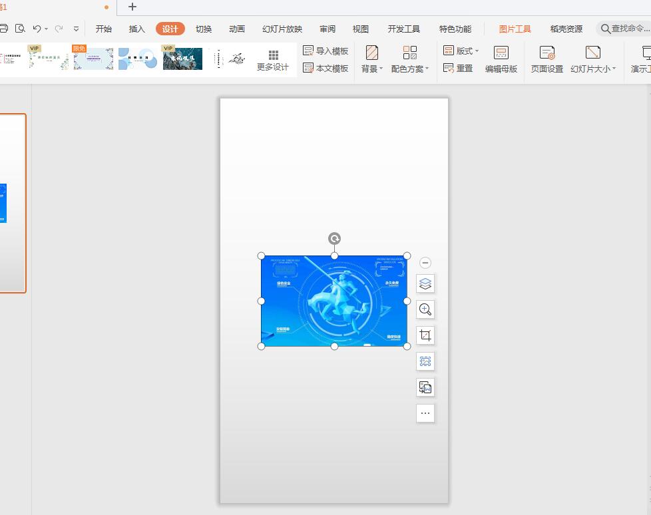Open 特色功能 tab

(x=455, y=29)
